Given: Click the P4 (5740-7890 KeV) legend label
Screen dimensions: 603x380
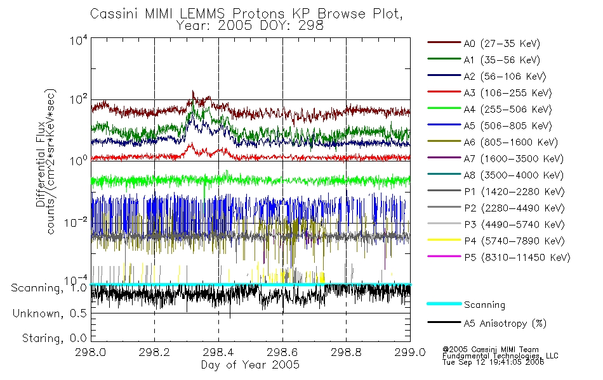Looking at the screenshot, I should coord(514,241).
